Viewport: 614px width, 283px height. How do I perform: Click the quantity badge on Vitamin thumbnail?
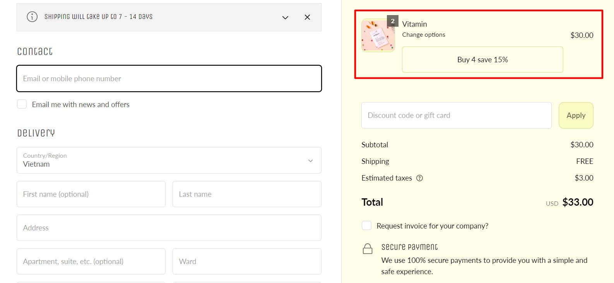(x=393, y=21)
